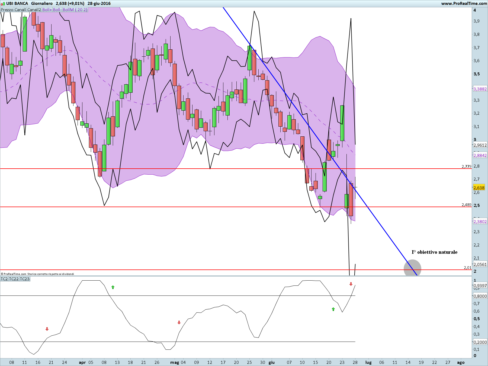The image size is (488, 366).
Task: Click the red down arrow near 28 giu
Action: coord(351,284)
